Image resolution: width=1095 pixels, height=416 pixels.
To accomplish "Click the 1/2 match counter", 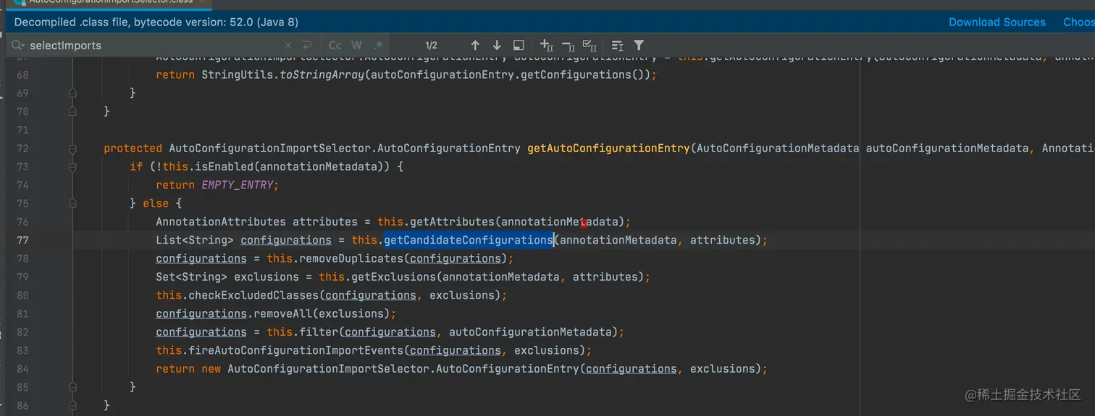I will (x=431, y=46).
